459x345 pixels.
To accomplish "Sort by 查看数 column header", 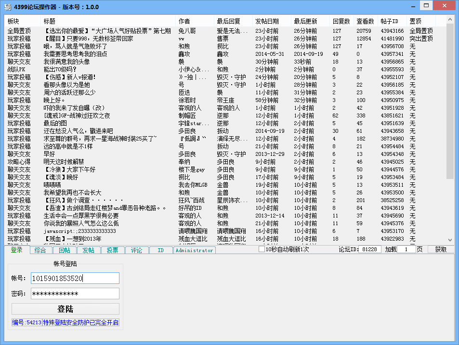I will 366,21.
